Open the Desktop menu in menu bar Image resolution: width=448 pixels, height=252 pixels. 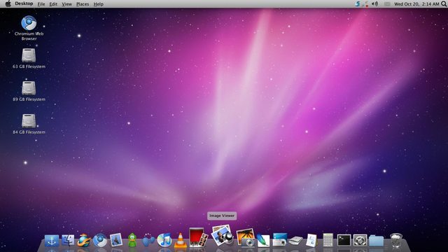tap(24, 3)
